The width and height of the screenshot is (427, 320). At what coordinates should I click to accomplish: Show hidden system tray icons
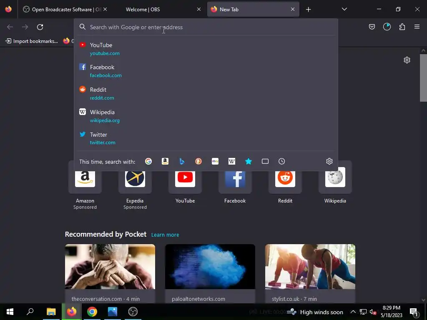click(353, 312)
